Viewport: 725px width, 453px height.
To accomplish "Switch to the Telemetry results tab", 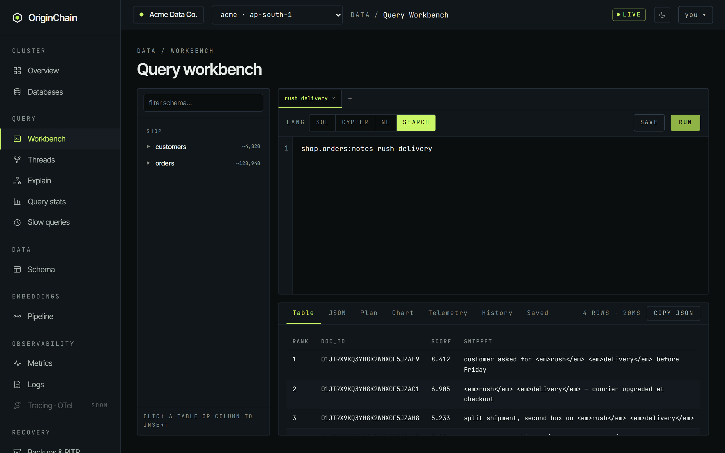I will point(448,313).
